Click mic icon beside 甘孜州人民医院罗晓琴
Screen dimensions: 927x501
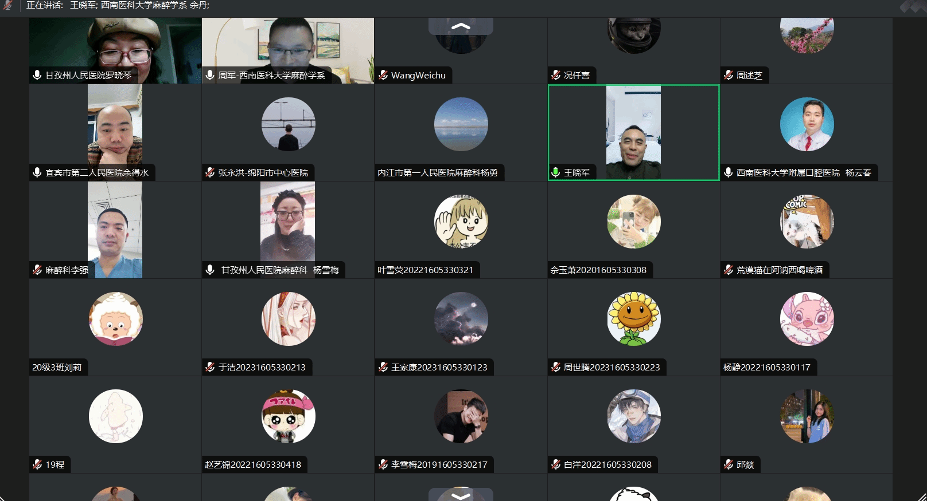coord(37,75)
